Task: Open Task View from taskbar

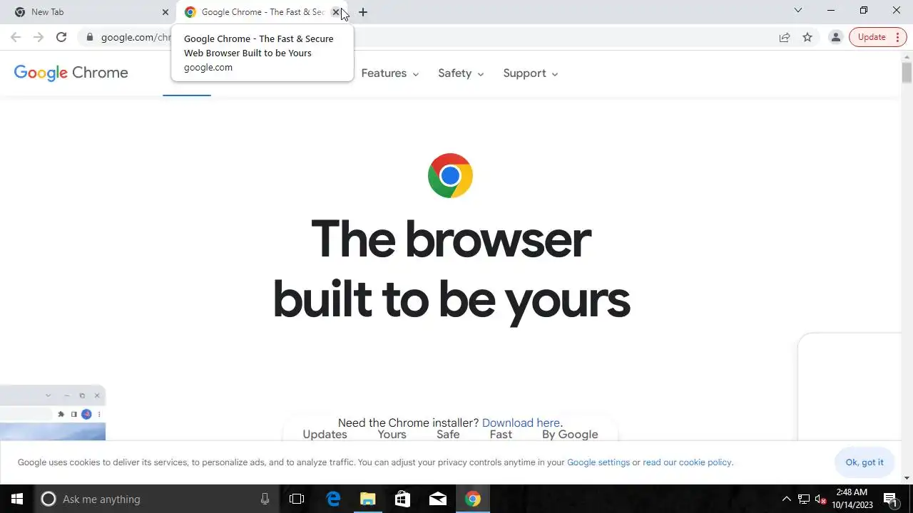Action: pyautogui.click(x=297, y=499)
